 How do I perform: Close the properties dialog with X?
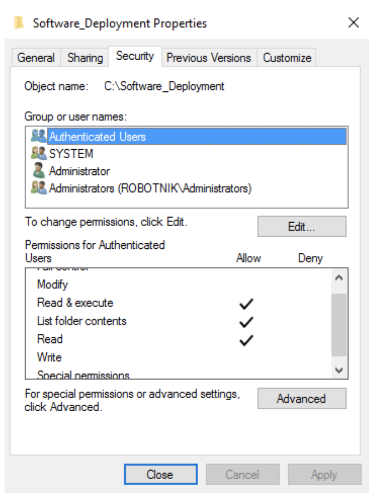354,22
